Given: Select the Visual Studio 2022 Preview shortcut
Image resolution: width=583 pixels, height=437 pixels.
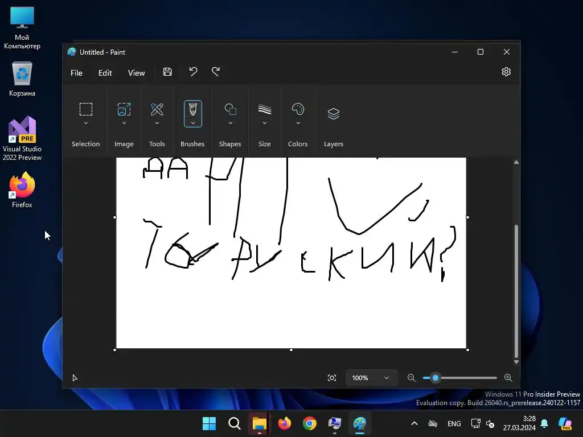Looking at the screenshot, I should tap(22, 138).
